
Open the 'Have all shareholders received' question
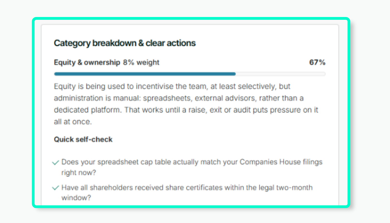(187, 193)
